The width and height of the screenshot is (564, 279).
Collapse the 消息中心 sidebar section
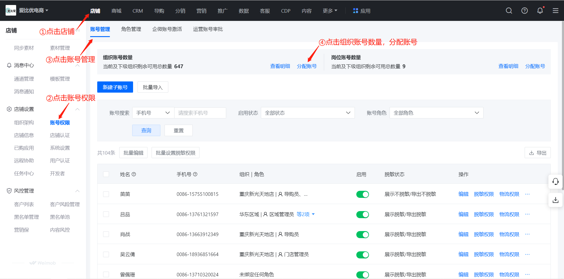[x=78, y=65]
